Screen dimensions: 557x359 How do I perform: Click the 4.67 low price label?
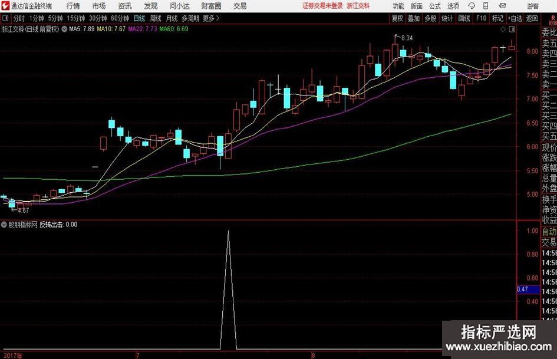(23, 210)
